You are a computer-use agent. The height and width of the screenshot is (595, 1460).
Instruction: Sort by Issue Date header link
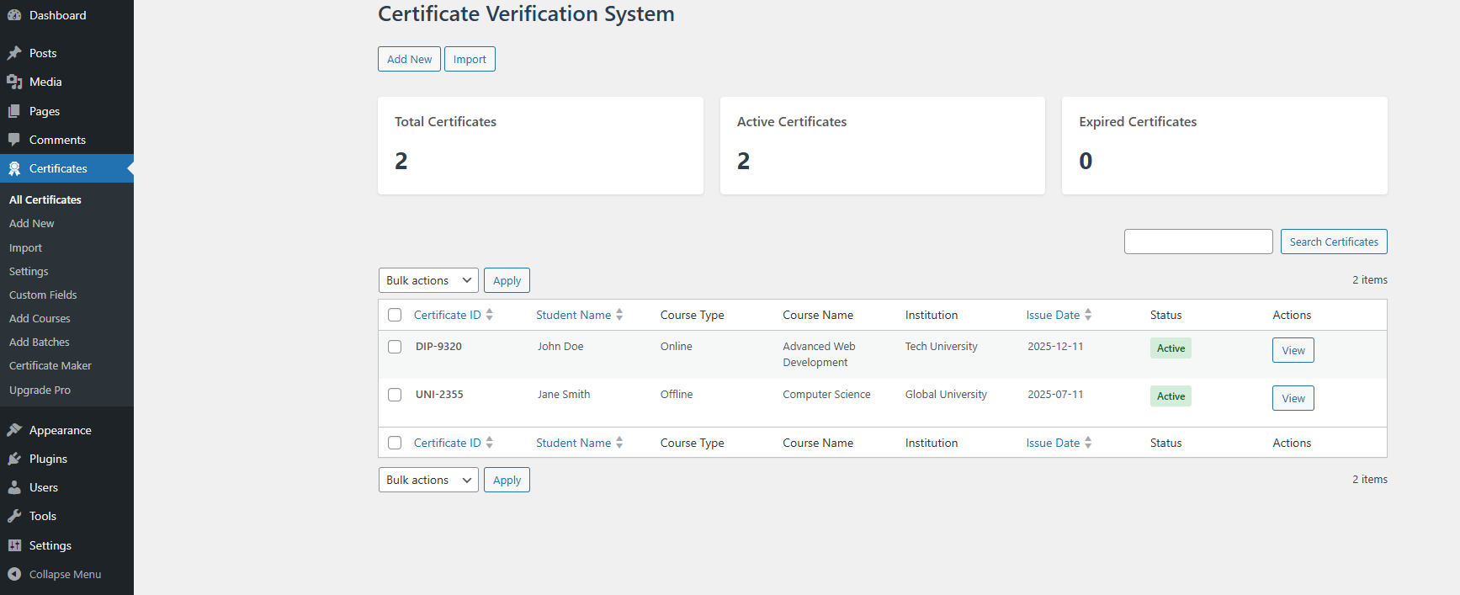(1053, 315)
